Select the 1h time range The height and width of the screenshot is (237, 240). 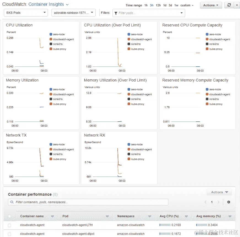point(146,5)
